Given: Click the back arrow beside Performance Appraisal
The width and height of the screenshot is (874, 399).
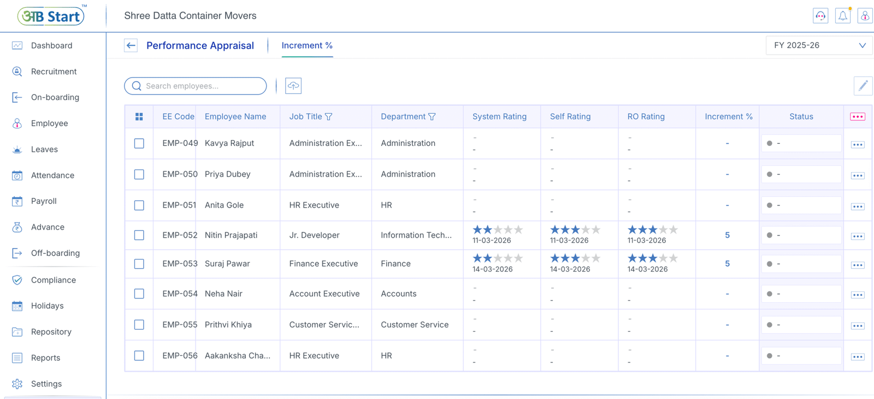Looking at the screenshot, I should click(x=131, y=45).
